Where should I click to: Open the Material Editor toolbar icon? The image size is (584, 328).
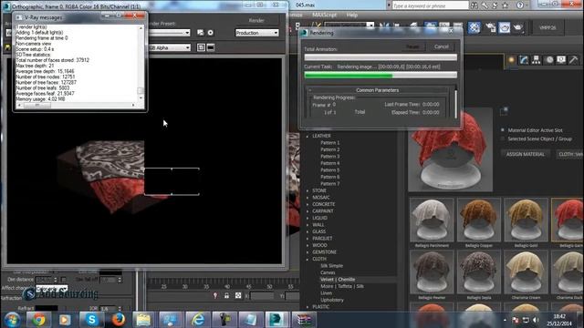click(x=474, y=27)
